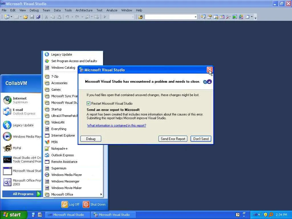Click the Visual Studio infinity tray icon
292x219 pixels.
click(x=255, y=215)
